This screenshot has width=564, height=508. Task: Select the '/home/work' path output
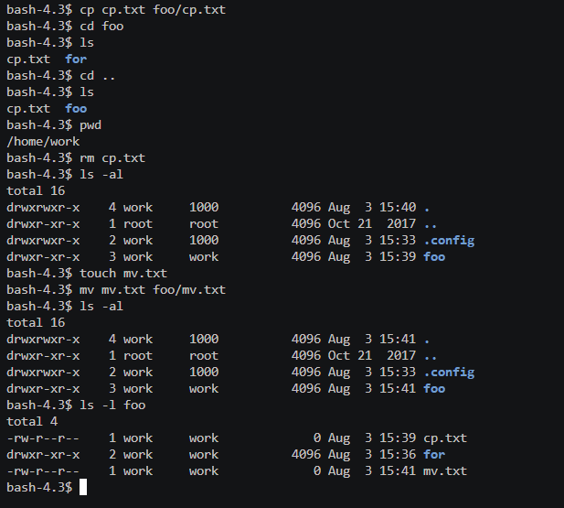click(x=43, y=142)
